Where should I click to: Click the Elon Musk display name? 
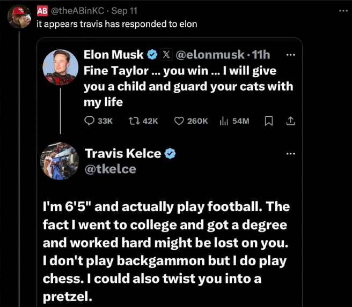(114, 54)
